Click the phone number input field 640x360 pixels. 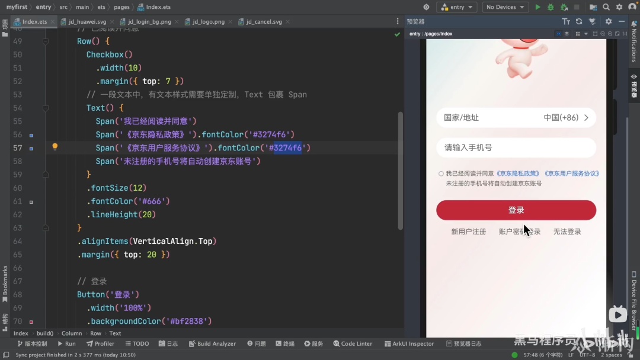[516, 147]
